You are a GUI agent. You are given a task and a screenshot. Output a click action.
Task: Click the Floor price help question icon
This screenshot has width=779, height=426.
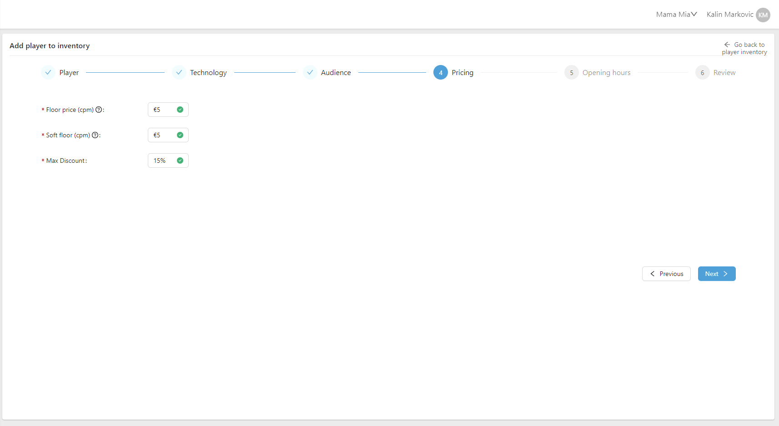[99, 110]
